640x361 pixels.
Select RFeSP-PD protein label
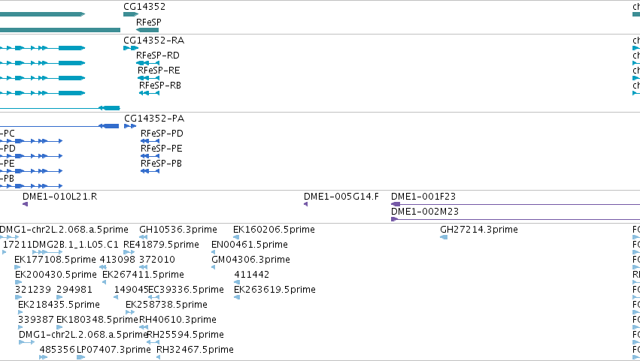pyautogui.click(x=162, y=134)
